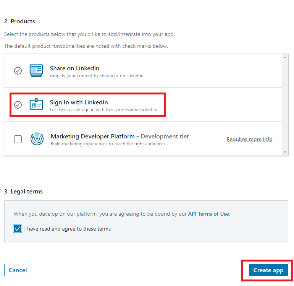The width and height of the screenshot is (294, 286).
Task: Click the '2. Products' heading
Action: 19,21
